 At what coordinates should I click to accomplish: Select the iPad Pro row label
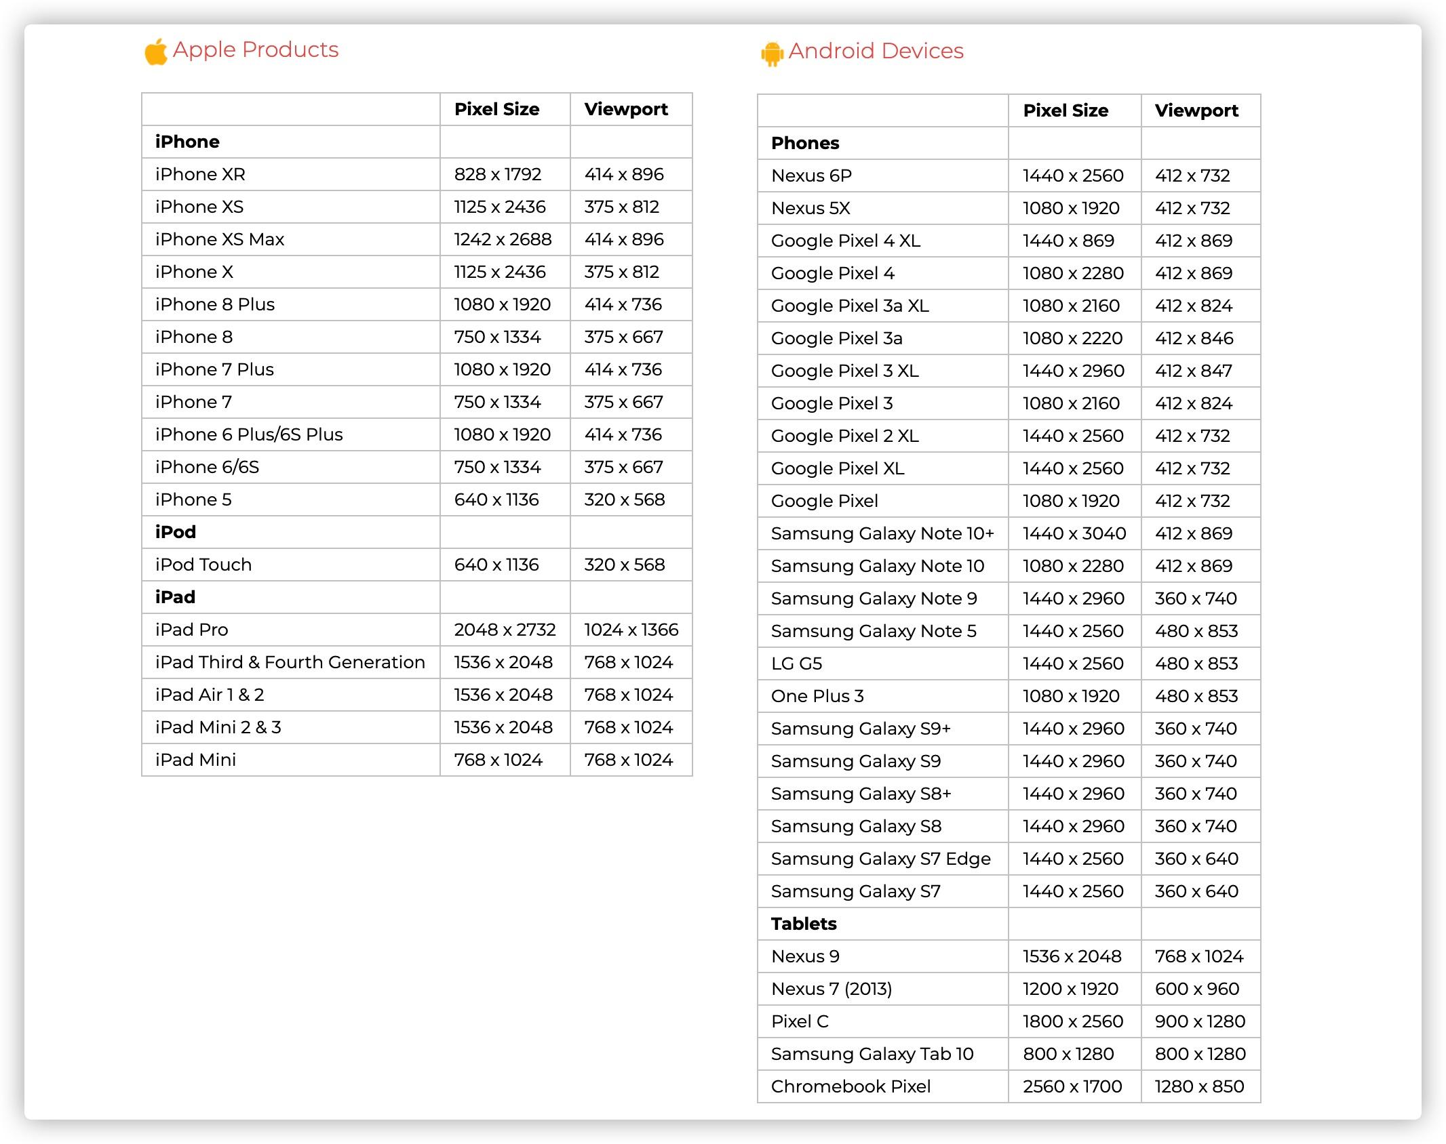point(191,630)
